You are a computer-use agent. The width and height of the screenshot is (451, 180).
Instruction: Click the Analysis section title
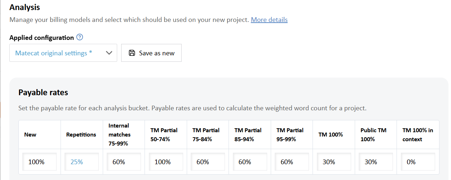[25, 7]
